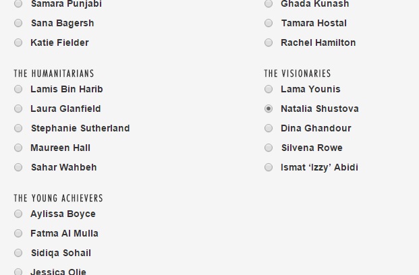Pick Jessica Olie option
This screenshot has width=419, height=275.
click(18, 272)
